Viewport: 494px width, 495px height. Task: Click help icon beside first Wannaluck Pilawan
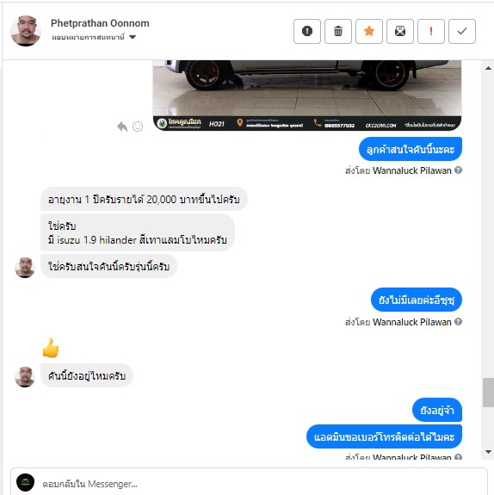click(458, 170)
